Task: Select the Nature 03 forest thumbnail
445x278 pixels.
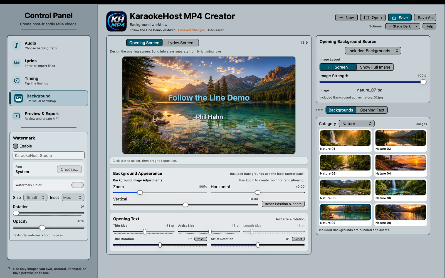Action: click(345, 163)
